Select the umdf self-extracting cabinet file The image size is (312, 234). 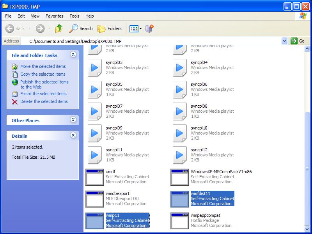coord(94,177)
